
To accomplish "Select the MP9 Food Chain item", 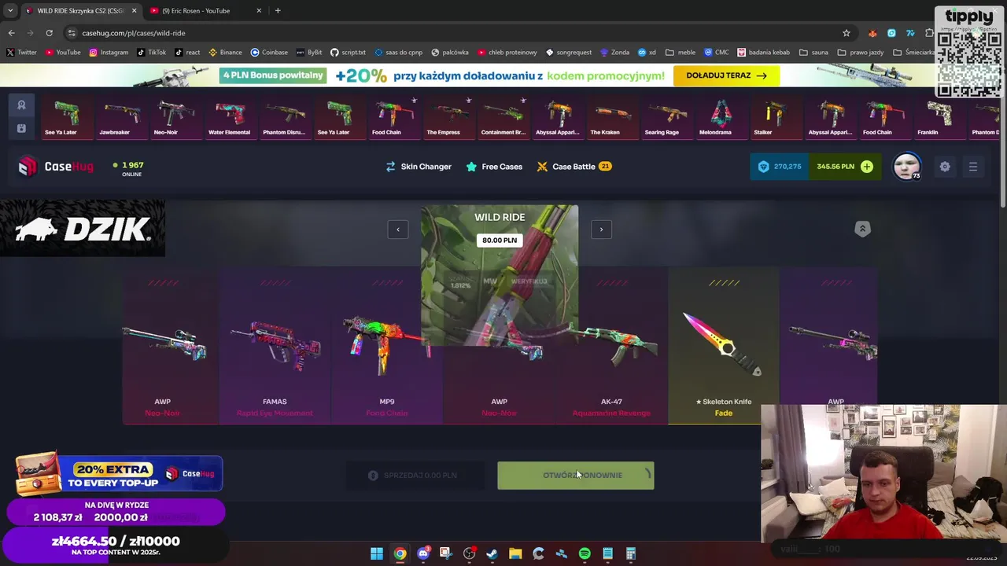I will (x=386, y=346).
